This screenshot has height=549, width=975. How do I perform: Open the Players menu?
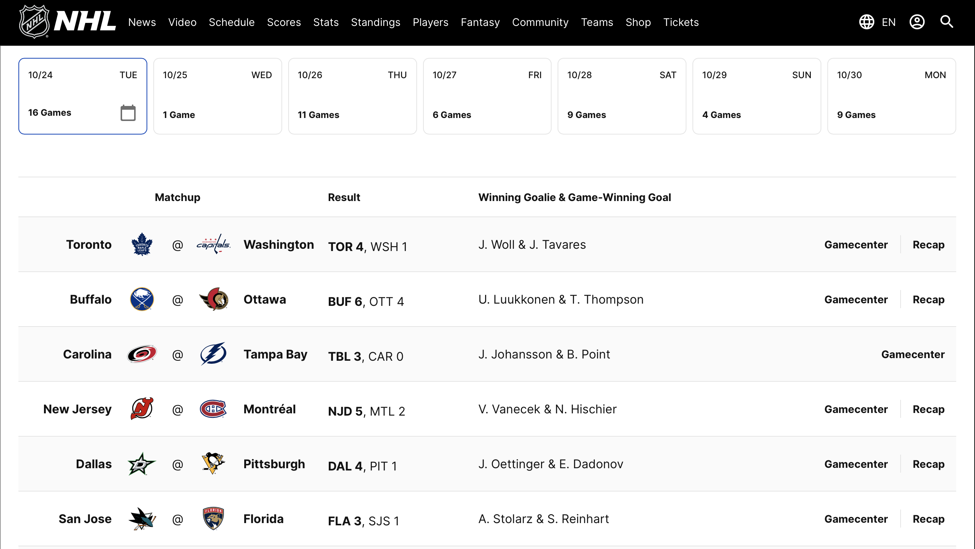pyautogui.click(x=430, y=22)
